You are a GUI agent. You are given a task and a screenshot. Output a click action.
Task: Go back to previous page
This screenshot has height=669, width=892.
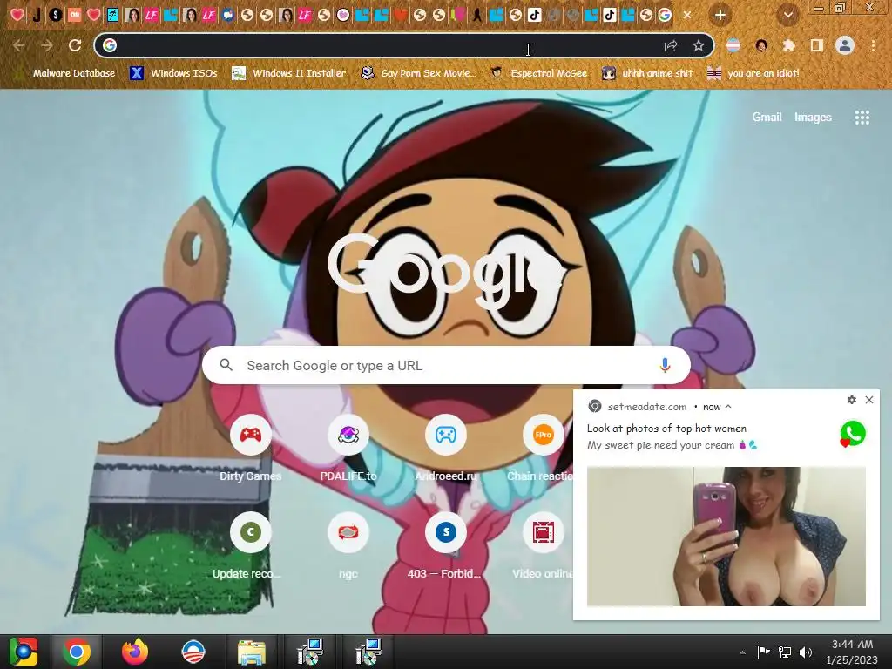[x=19, y=45]
